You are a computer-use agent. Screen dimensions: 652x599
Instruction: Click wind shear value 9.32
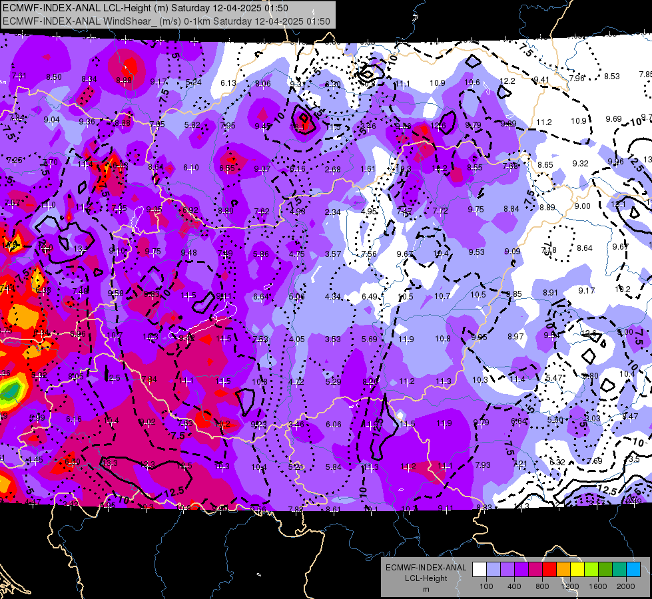pyautogui.click(x=580, y=163)
